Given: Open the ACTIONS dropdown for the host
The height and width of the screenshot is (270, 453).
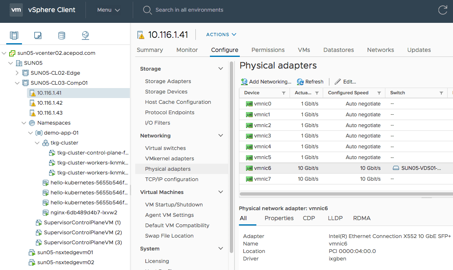Looking at the screenshot, I should click(x=221, y=34).
